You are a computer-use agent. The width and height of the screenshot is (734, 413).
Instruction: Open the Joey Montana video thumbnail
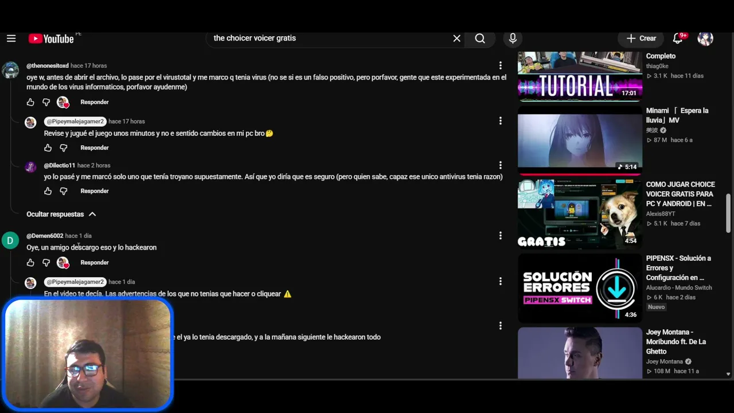pyautogui.click(x=580, y=353)
